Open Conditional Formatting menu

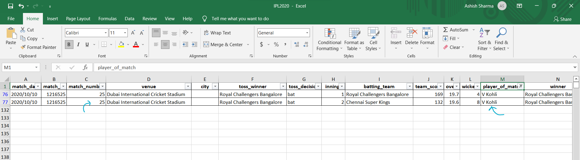click(330, 40)
